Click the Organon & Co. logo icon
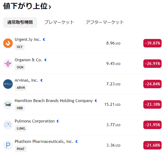The width and height of the screenshot is (164, 154). [x=8, y=64]
